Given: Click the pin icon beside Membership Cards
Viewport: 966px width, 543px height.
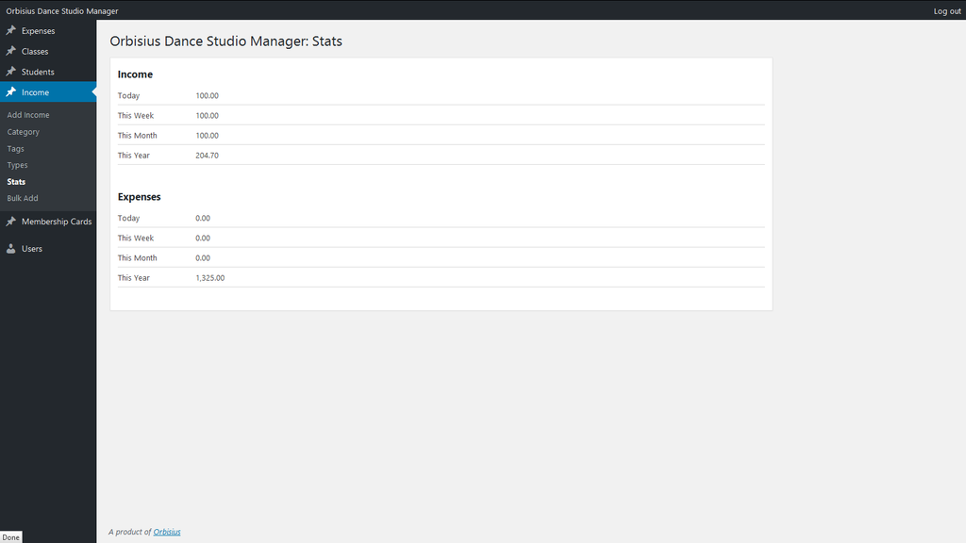Looking at the screenshot, I should point(11,221).
